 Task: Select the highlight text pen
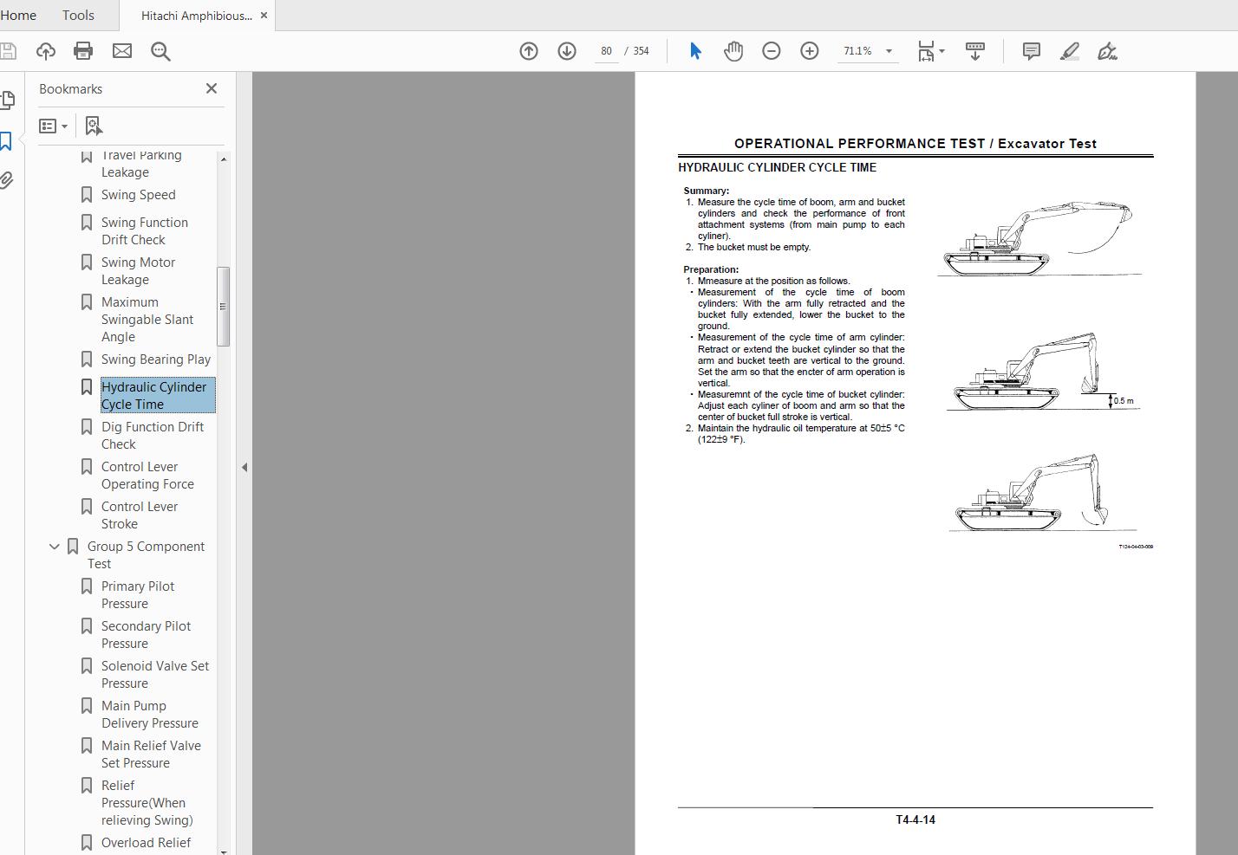1070,51
